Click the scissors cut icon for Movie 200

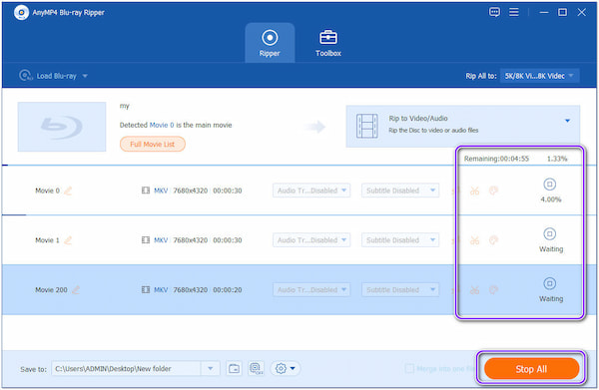474,289
